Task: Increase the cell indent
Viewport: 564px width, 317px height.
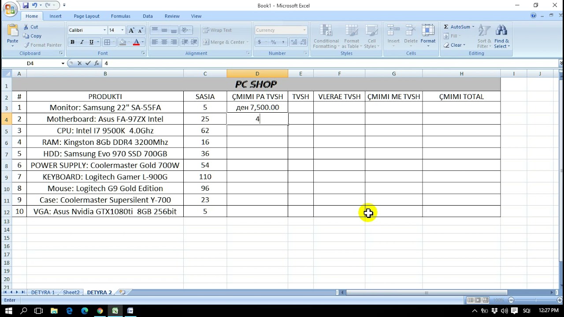Action: pos(194,42)
